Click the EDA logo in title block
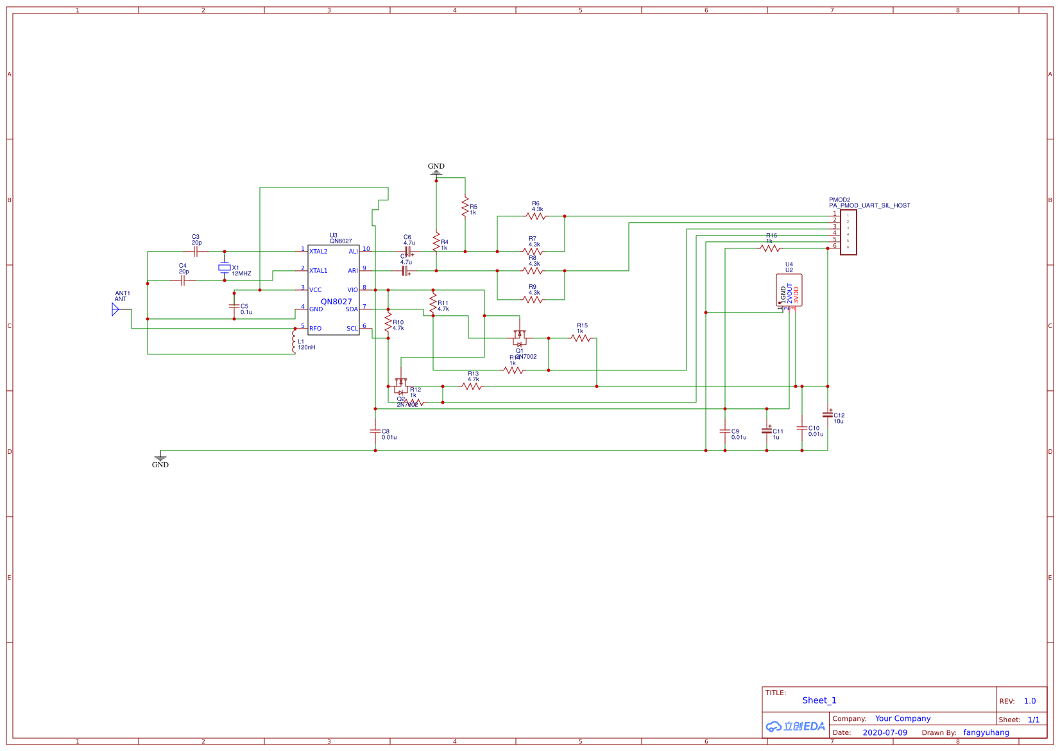Screen dimensions: 1060x751 796,727
